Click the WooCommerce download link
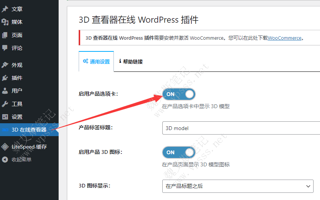The image size is (320, 200). coord(284,38)
